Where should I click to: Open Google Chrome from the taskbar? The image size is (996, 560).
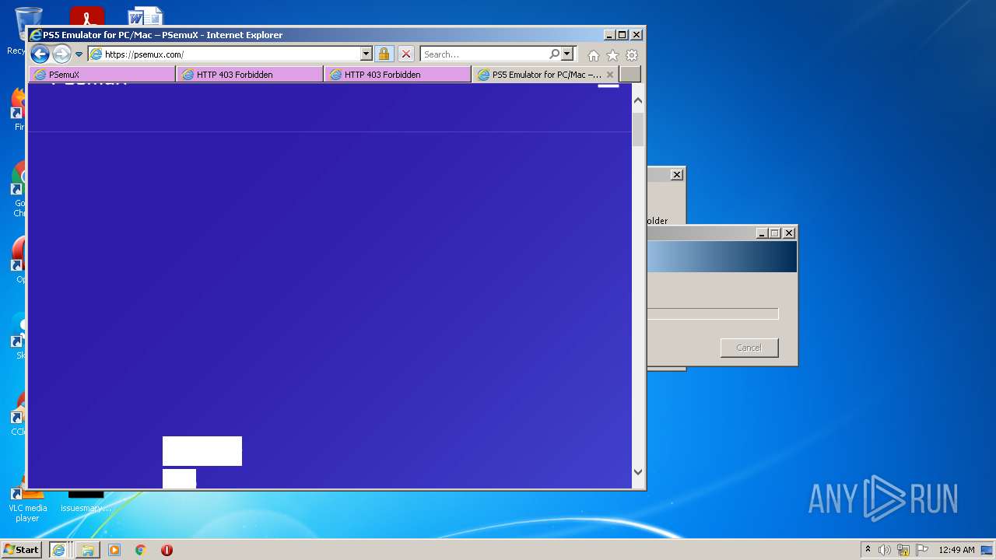(x=141, y=550)
